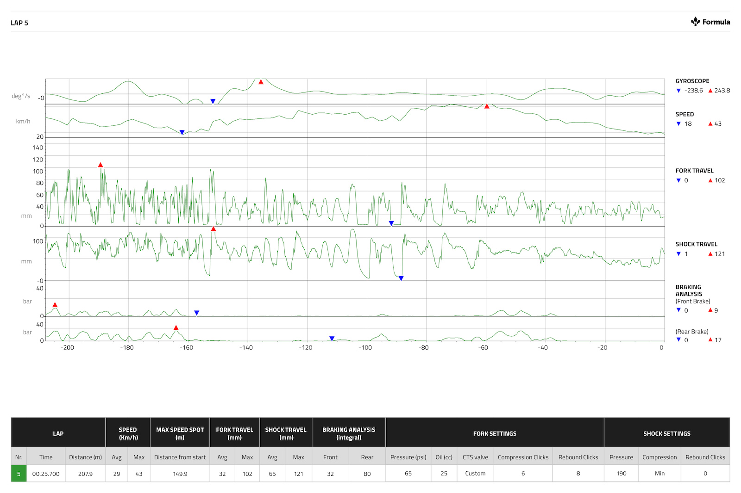Click red up-triangle in Gyroscope legend

click(710, 91)
